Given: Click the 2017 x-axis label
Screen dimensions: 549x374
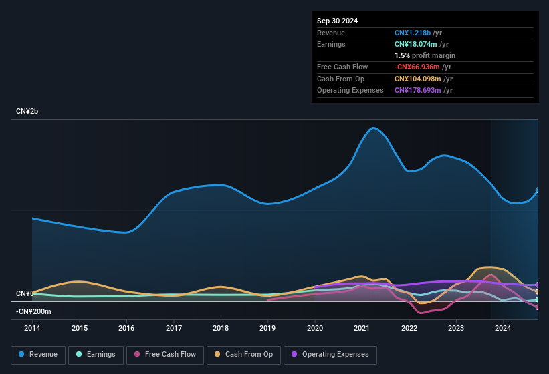Looking at the screenshot, I should [174, 328].
